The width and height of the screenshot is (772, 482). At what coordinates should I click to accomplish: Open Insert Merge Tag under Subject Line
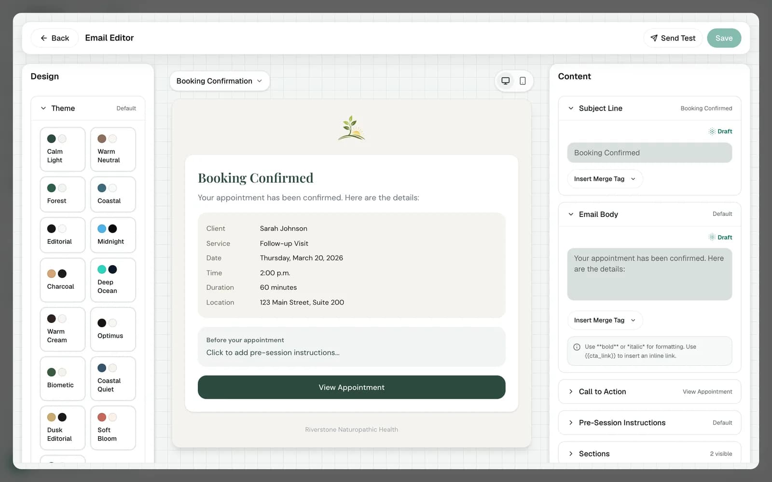605,179
